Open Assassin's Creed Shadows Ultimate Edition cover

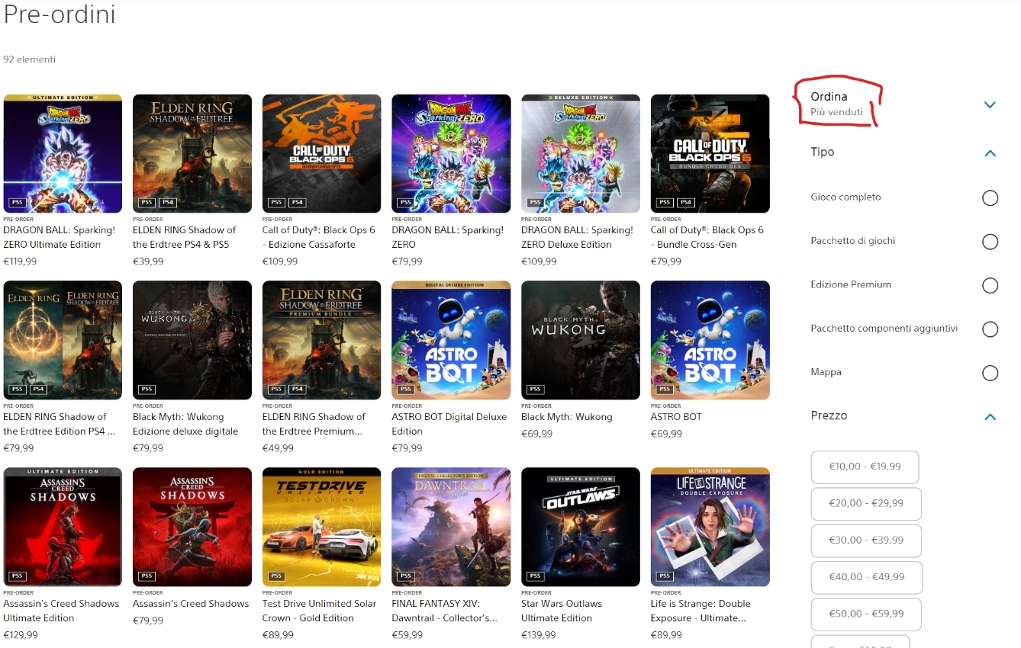(63, 527)
